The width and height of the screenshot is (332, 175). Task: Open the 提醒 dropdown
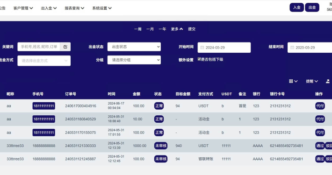(312, 81)
